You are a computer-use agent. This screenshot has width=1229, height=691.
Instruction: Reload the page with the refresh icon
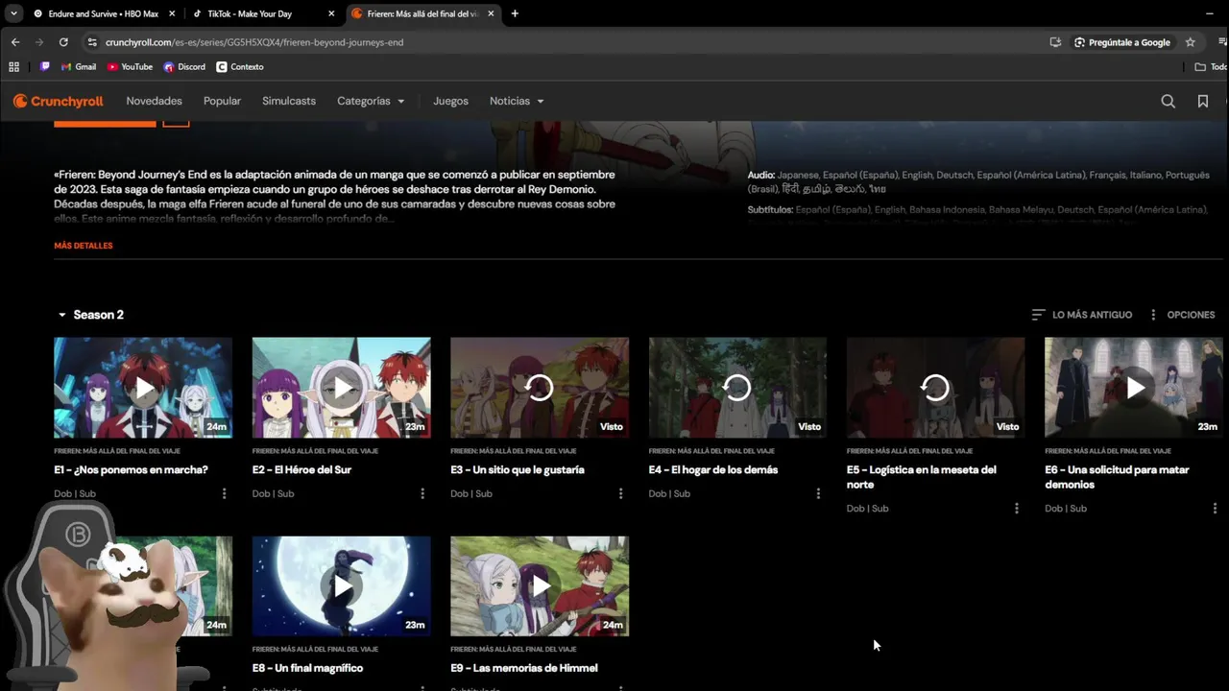[x=63, y=42]
